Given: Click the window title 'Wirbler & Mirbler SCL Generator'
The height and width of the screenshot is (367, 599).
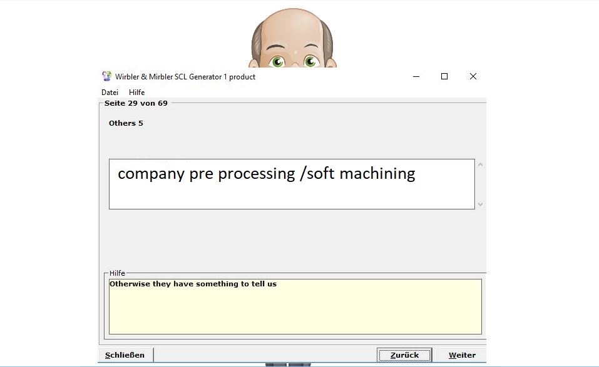Looking at the screenshot, I should pyautogui.click(x=185, y=77).
